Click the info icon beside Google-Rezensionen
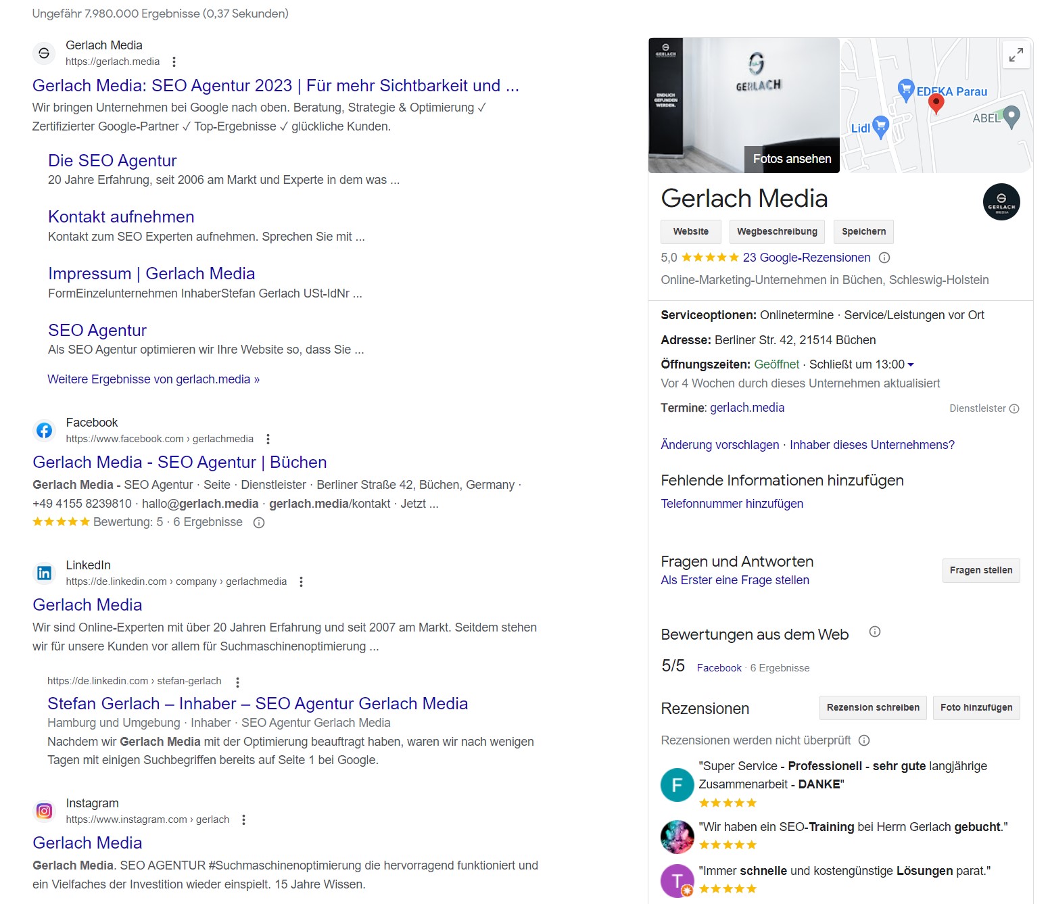1048x904 pixels. 884,258
